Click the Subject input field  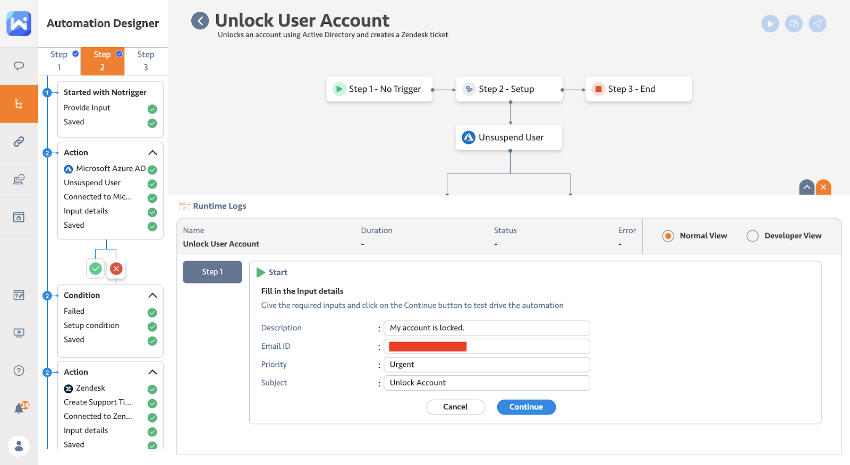click(x=487, y=383)
